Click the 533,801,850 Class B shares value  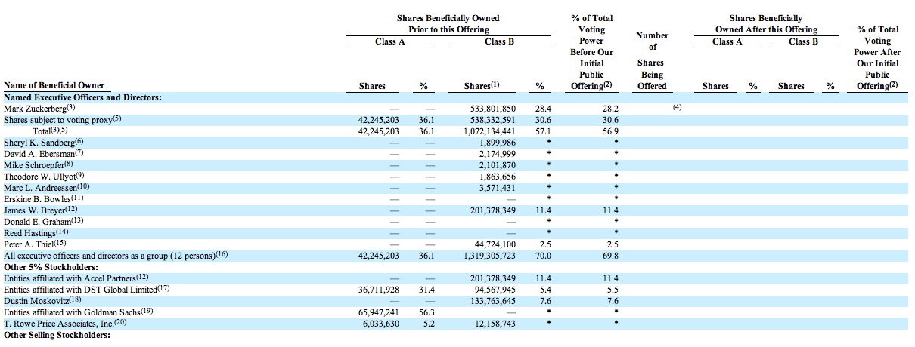[493, 109]
